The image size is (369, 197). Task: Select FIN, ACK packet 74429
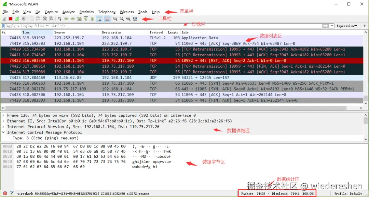pos(182,100)
